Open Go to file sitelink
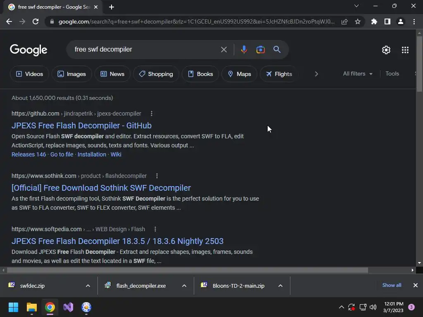Screen dimensions: 423x317 [62, 154]
